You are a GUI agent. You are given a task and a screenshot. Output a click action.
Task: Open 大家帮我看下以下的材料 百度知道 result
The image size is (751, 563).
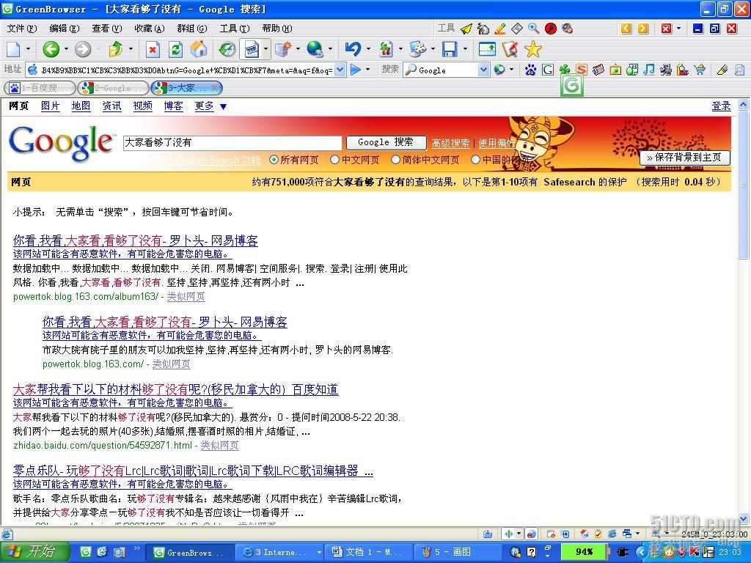pyautogui.click(x=176, y=389)
